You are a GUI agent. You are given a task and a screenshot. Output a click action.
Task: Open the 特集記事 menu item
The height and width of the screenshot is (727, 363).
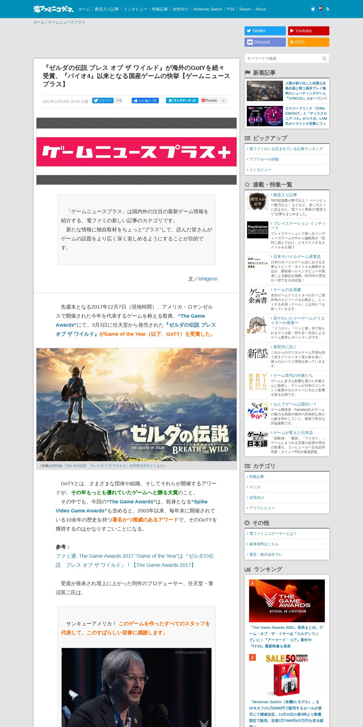160,9
